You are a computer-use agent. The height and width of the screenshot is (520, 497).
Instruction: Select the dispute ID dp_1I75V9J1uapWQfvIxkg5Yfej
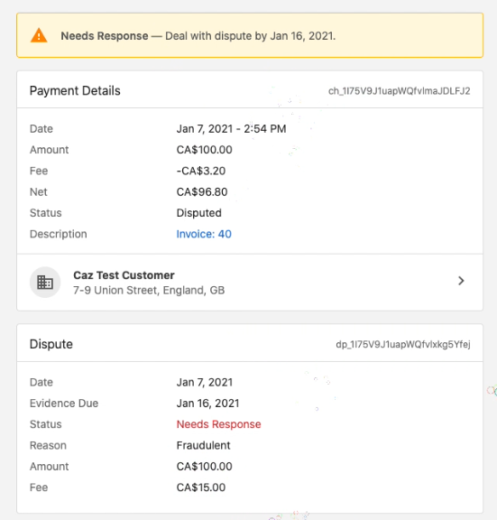tap(403, 344)
